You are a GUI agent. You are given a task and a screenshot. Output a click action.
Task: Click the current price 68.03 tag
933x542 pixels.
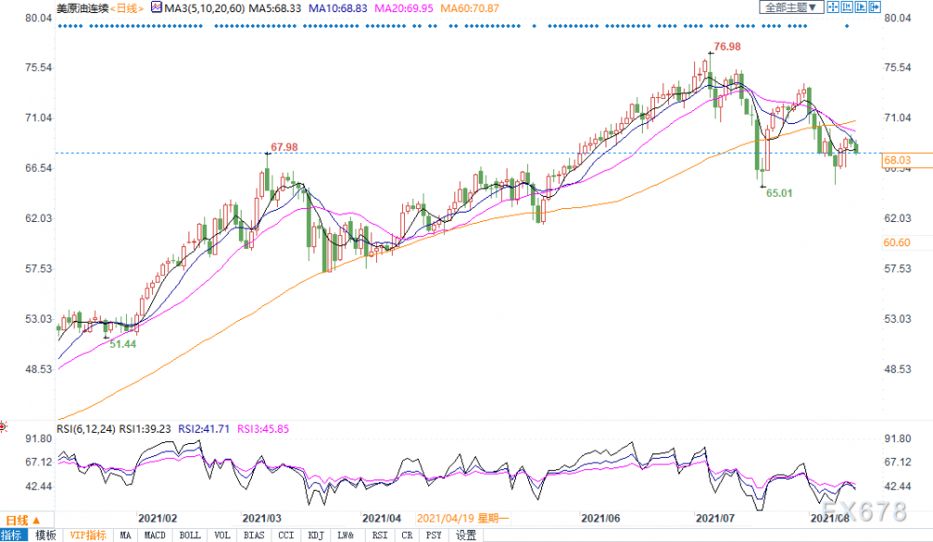pyautogui.click(x=907, y=160)
